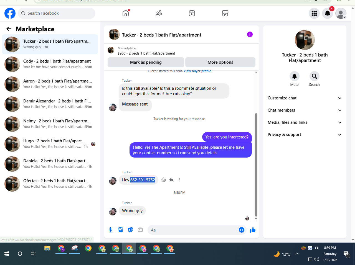The image size is (355, 265).
Task: Open the Notifications bell icon
Action: 328,13
